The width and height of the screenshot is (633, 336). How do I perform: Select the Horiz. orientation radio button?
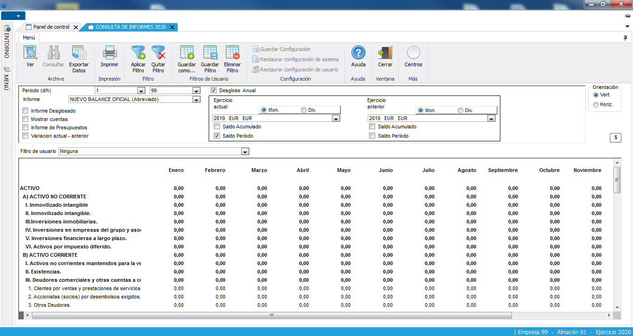596,105
